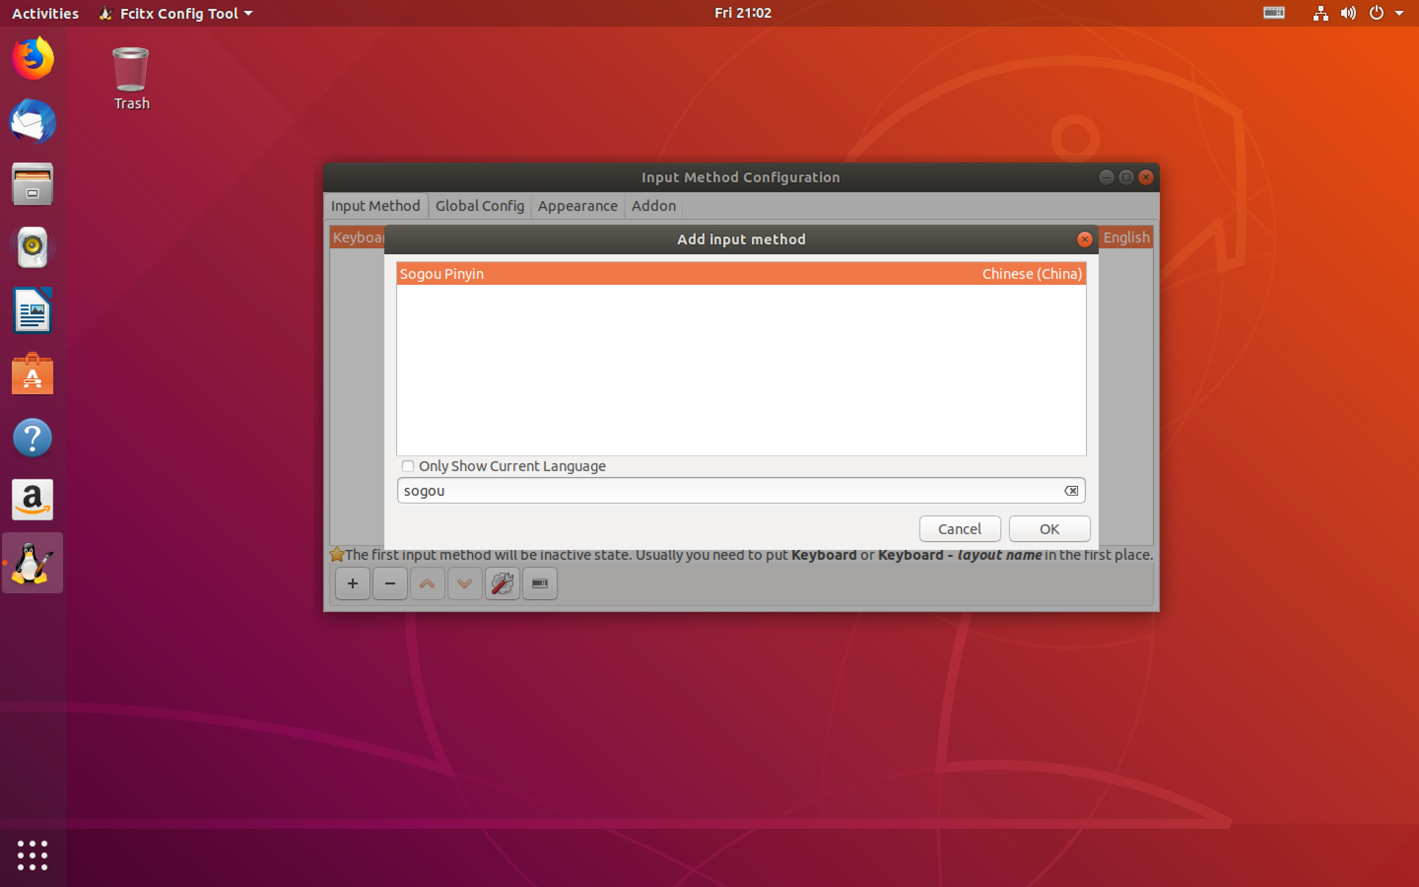Open the clock showing Fri 21:02
The width and height of the screenshot is (1419, 887).
(743, 13)
